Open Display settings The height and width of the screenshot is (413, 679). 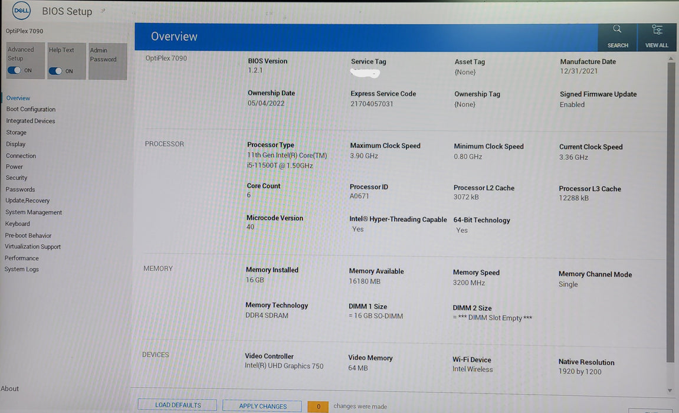click(x=15, y=144)
